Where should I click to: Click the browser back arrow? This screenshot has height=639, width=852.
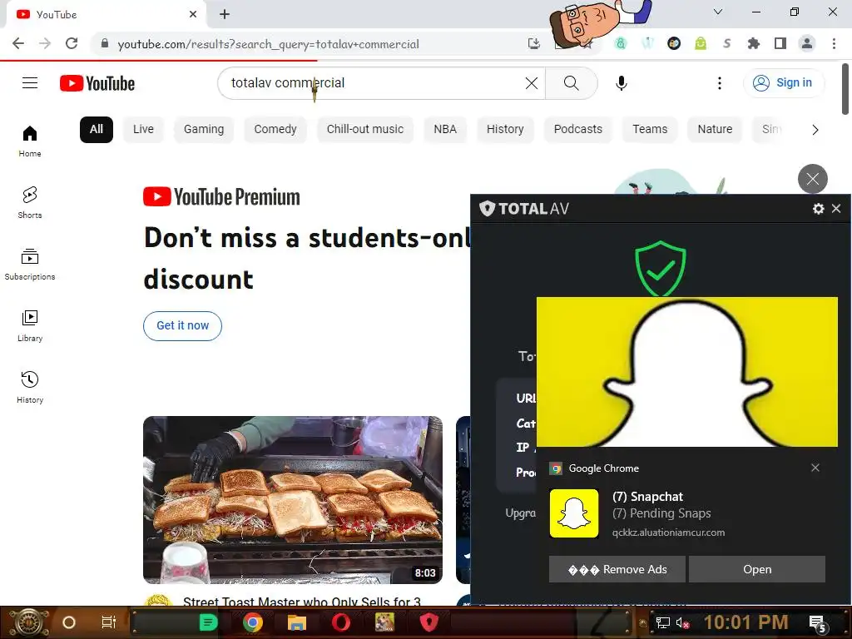pyautogui.click(x=18, y=43)
